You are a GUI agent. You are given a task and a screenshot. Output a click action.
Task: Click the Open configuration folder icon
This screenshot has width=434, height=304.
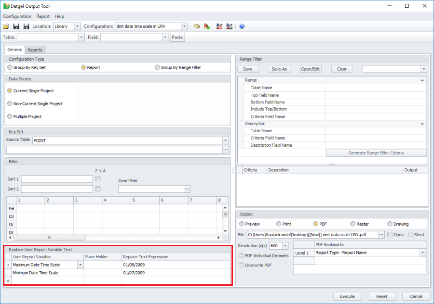click(6, 26)
